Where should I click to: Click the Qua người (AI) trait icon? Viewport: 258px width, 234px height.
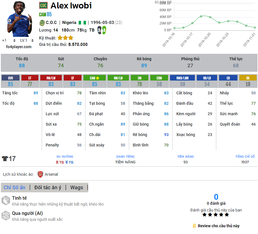pyautogui.click(x=6, y=215)
